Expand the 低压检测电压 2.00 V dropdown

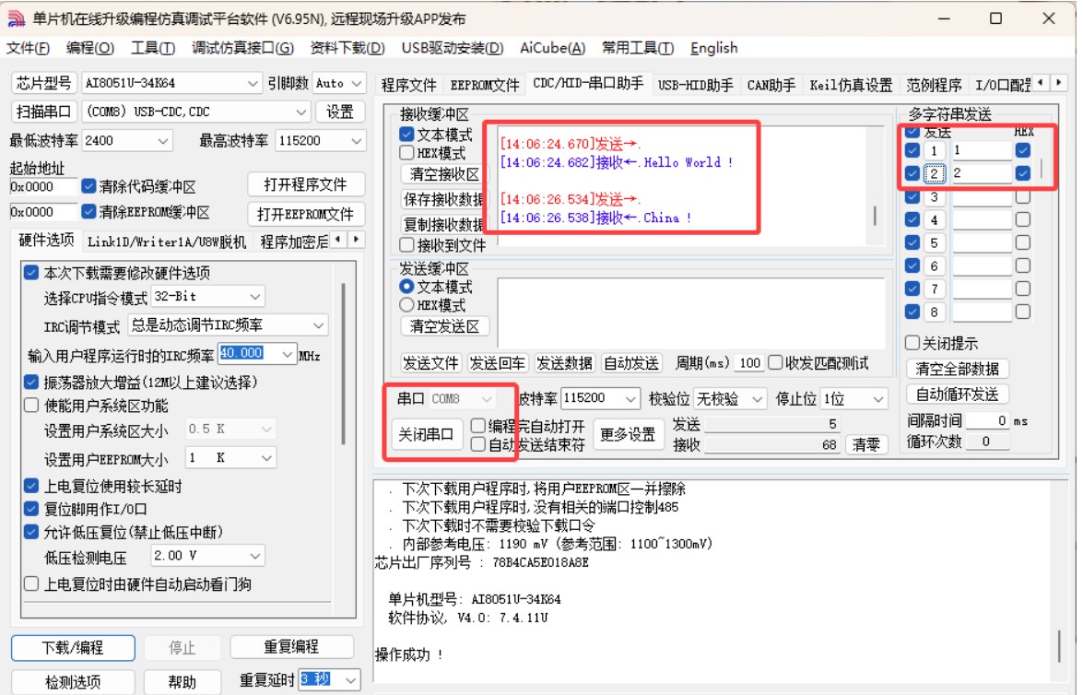[255, 556]
